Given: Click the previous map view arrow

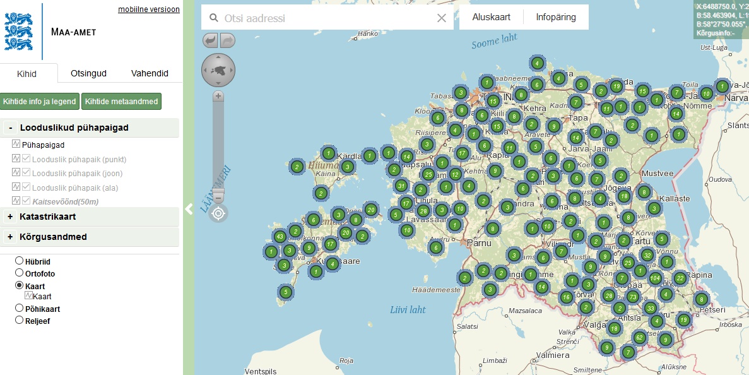Looking at the screenshot, I should click(x=210, y=40).
